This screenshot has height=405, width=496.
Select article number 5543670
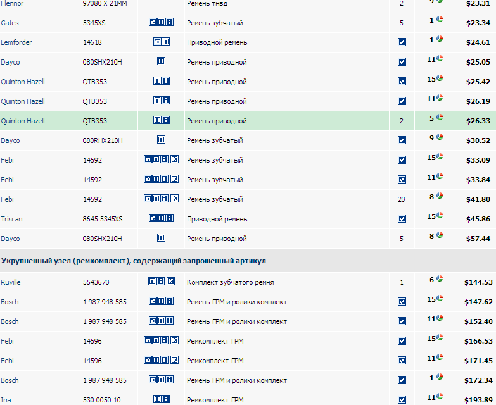tap(96, 282)
